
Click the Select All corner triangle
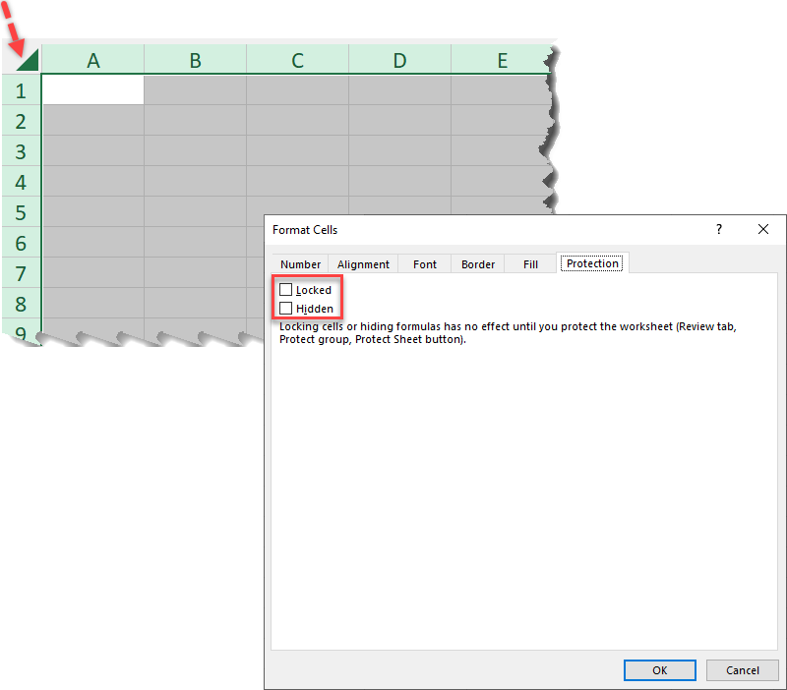click(26, 59)
